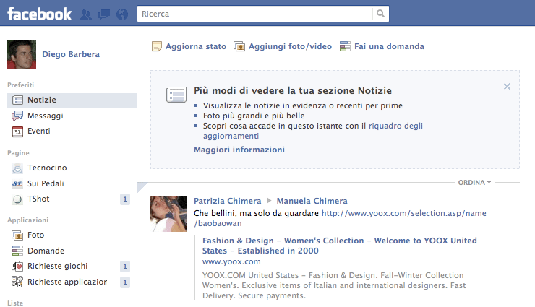535x307 pixels.
Task: Click Aggiorna stato
Action: (194, 46)
